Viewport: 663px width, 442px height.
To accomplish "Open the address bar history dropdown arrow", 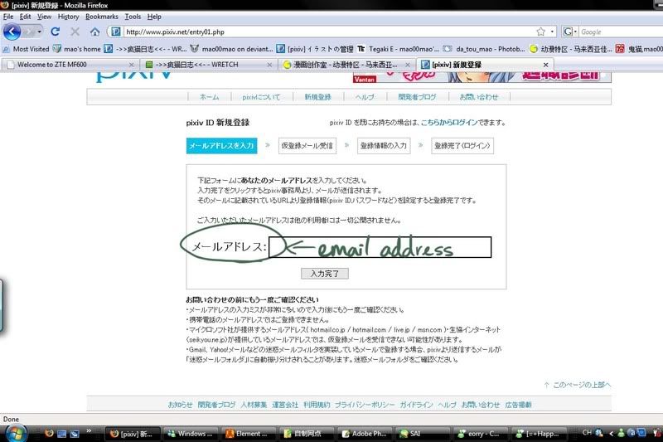I will [552, 32].
